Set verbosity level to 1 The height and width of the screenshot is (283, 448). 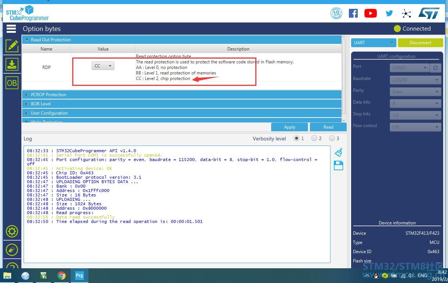click(296, 139)
